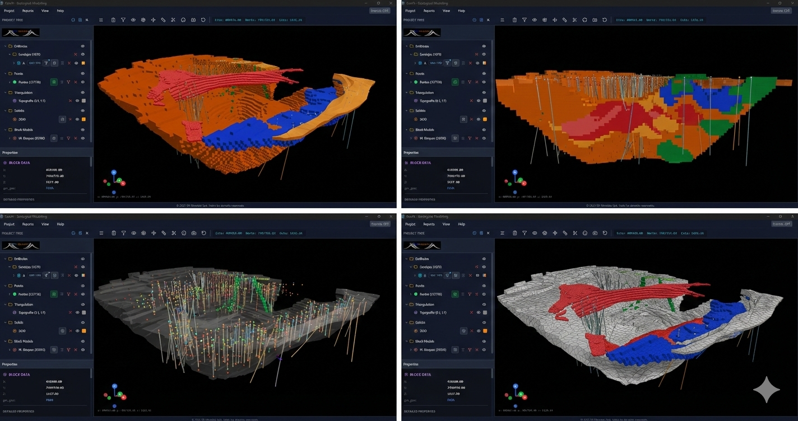The image size is (798, 421).
Task: Open the Help menu in bottom-right window
Action: (461, 224)
